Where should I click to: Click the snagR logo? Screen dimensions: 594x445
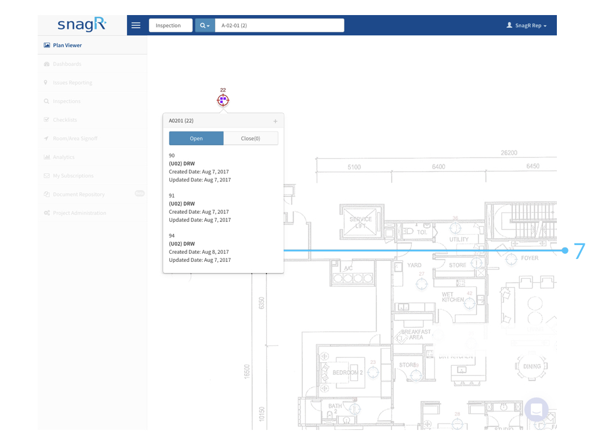pyautogui.click(x=82, y=24)
